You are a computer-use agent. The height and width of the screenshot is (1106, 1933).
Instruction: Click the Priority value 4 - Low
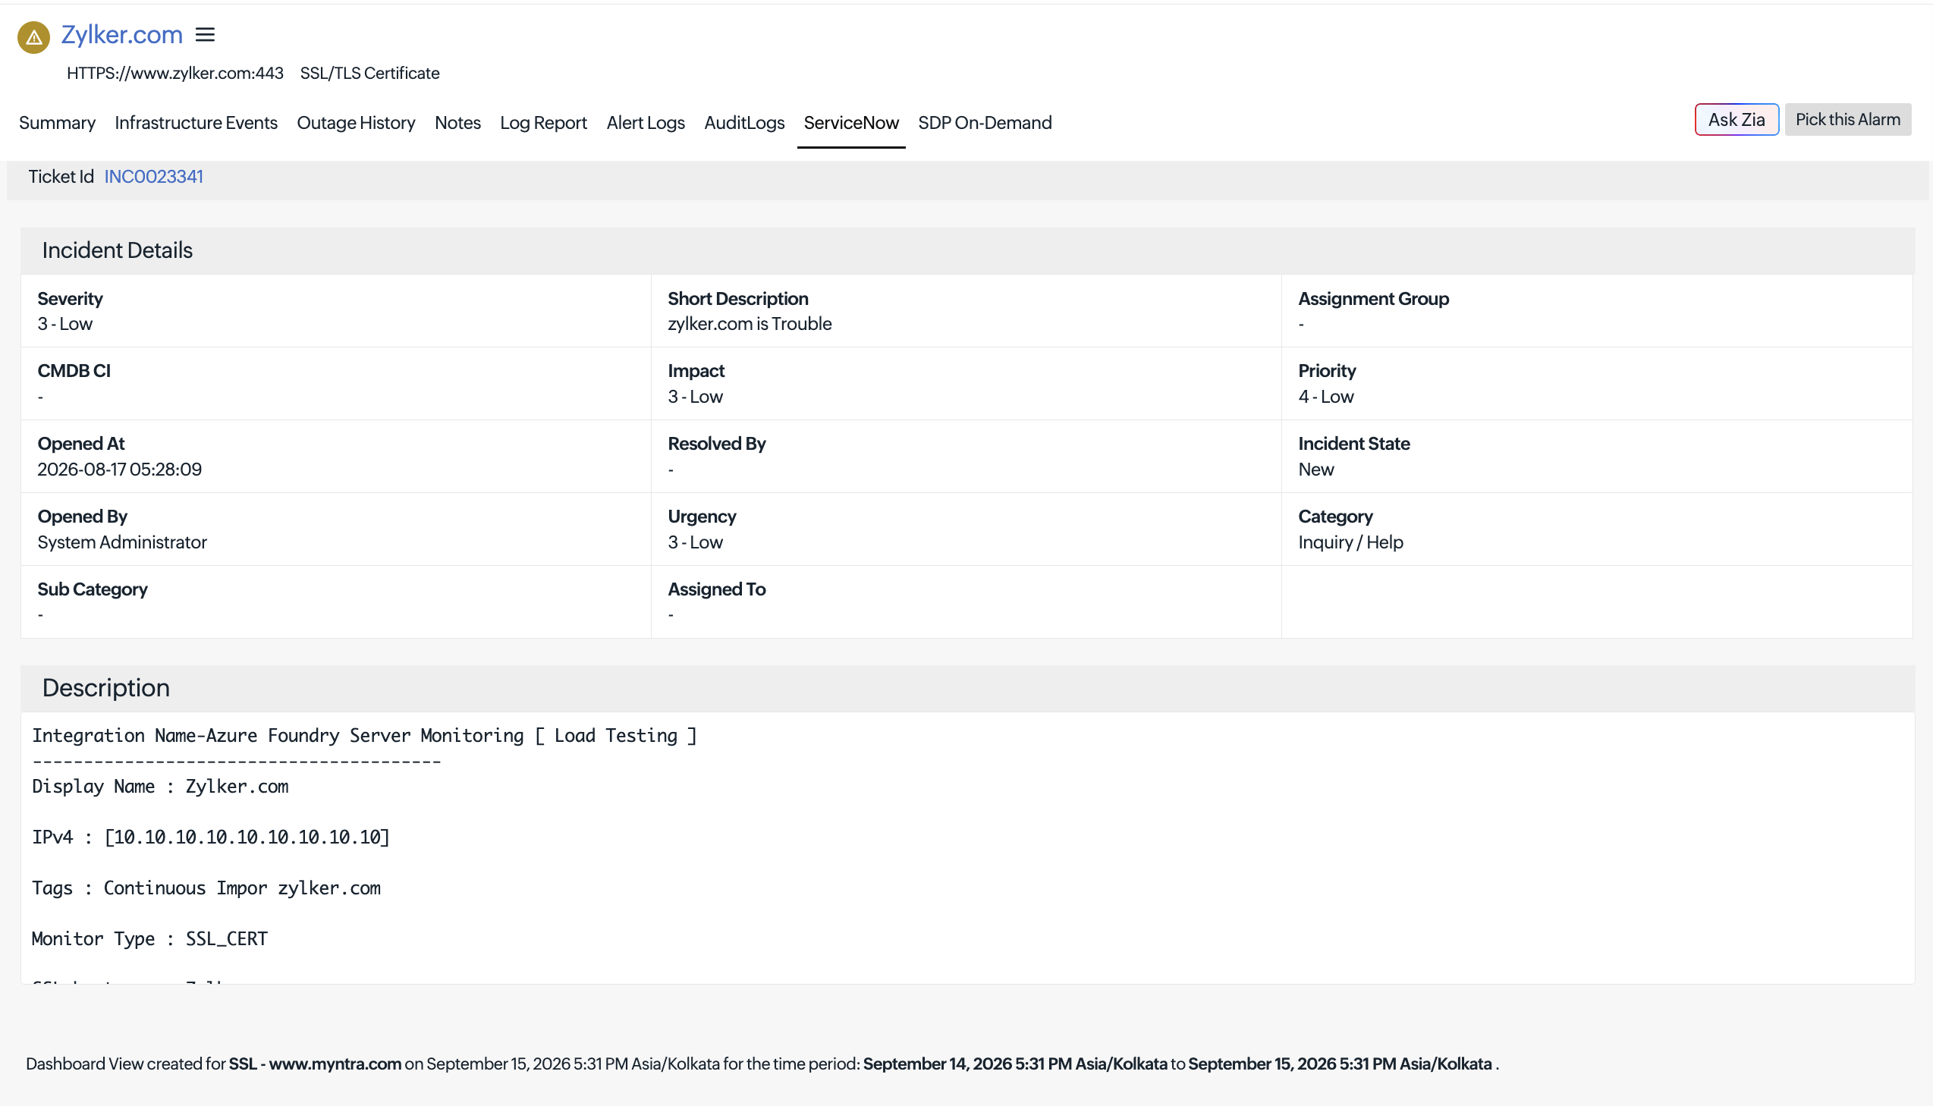tap(1326, 397)
